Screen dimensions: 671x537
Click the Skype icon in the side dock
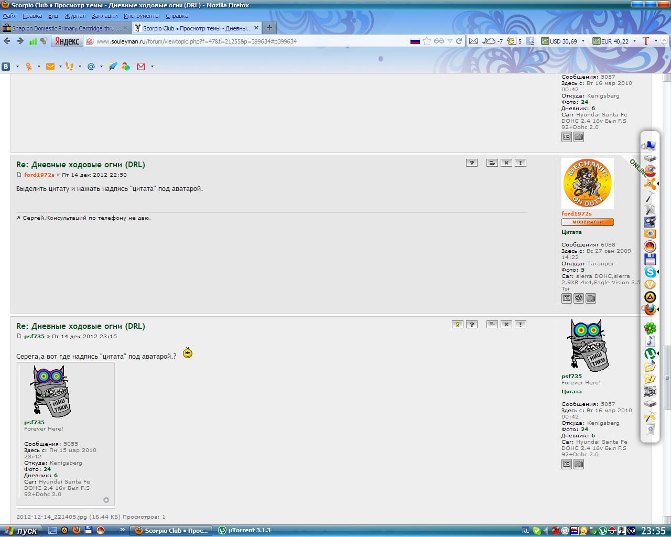click(650, 272)
